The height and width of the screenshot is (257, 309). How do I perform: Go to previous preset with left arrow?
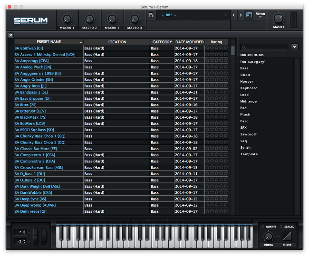pyautogui.click(x=234, y=15)
